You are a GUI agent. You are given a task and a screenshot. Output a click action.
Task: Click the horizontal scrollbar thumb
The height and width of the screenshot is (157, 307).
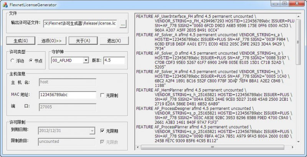pos(213,147)
